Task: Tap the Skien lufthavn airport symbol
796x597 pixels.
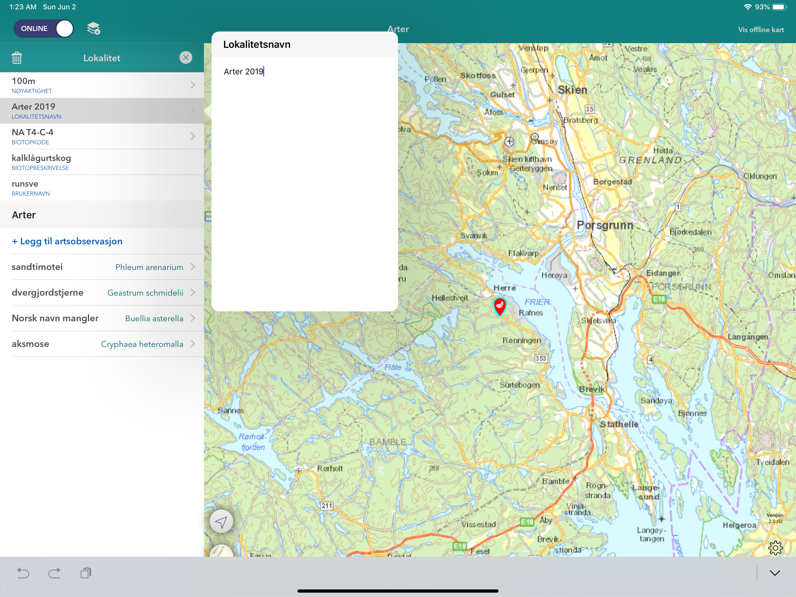Action: [x=509, y=141]
